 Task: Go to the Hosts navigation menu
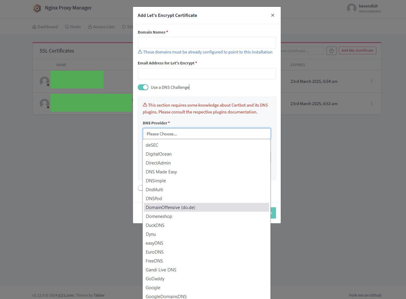point(73,27)
